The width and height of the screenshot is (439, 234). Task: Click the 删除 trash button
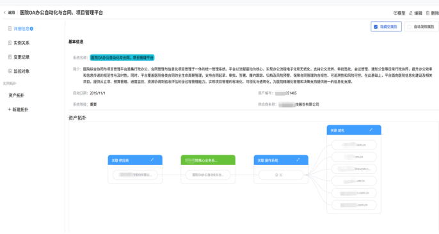(x=433, y=13)
